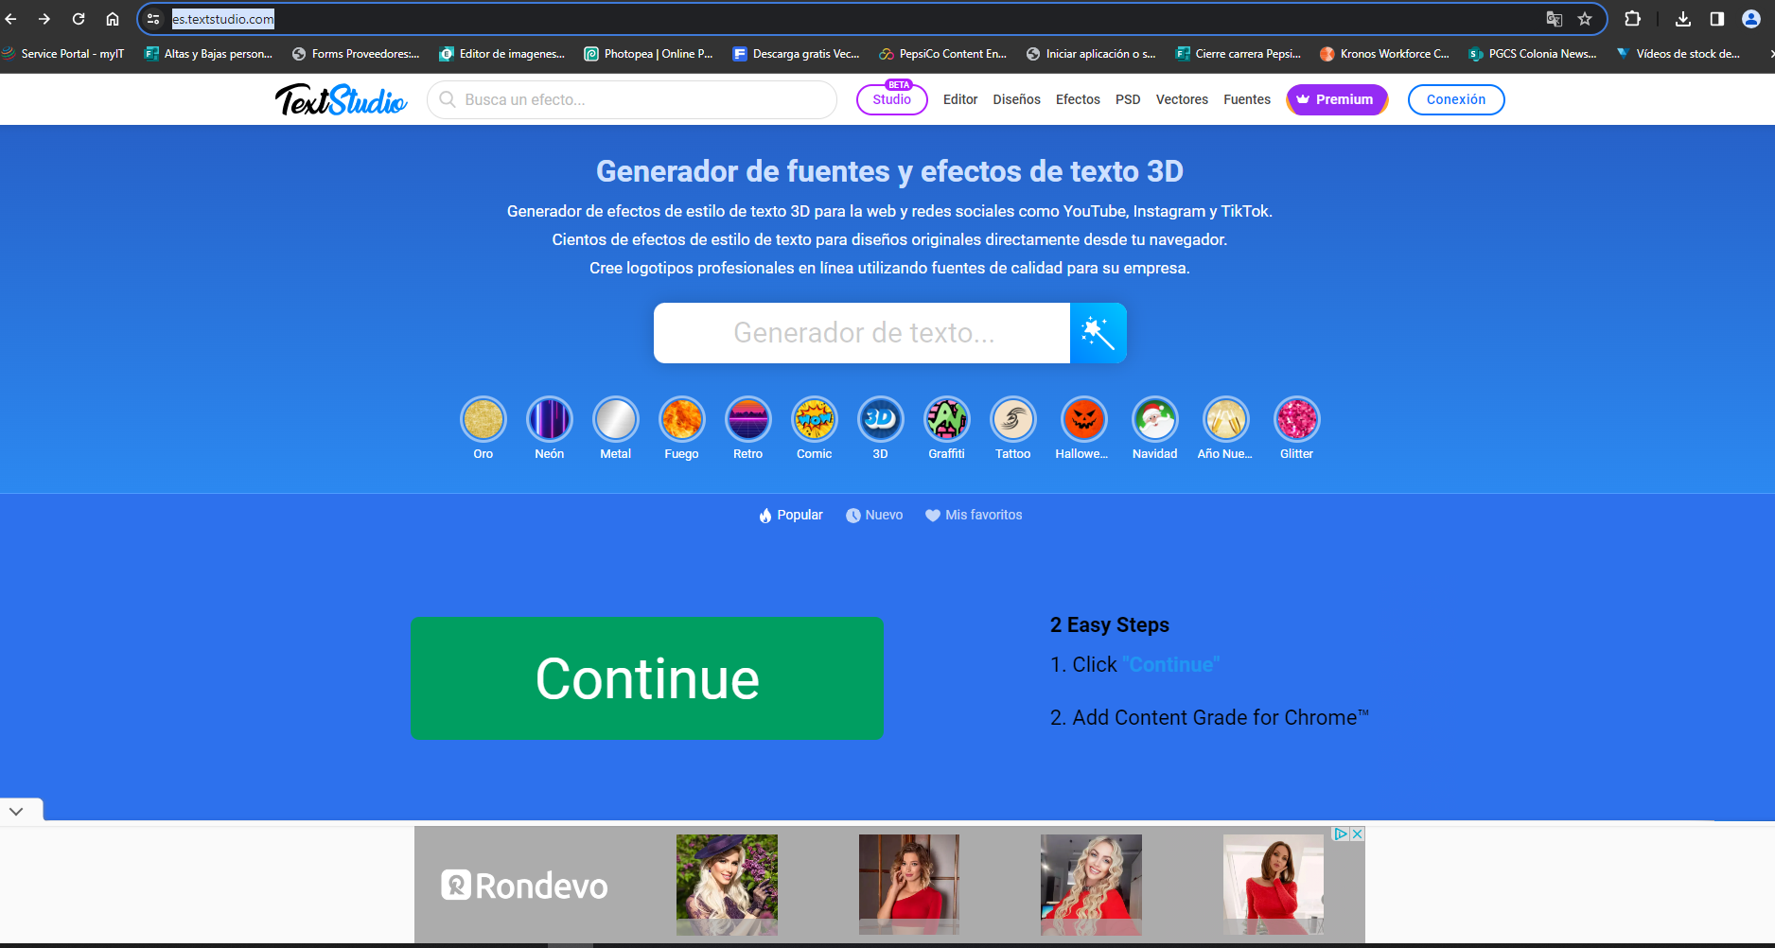Focus the Generador de texto input field
Viewport: 1775px width, 948px height.
tap(862, 333)
